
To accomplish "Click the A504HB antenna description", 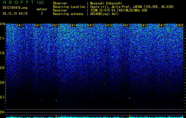I will pos(104,14).
